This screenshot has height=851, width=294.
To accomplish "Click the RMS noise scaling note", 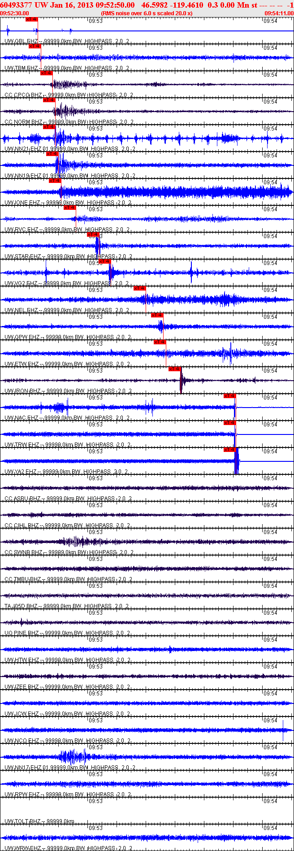I will click(x=147, y=13).
